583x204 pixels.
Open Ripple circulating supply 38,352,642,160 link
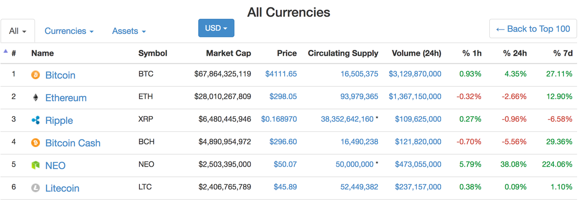pos(347,119)
